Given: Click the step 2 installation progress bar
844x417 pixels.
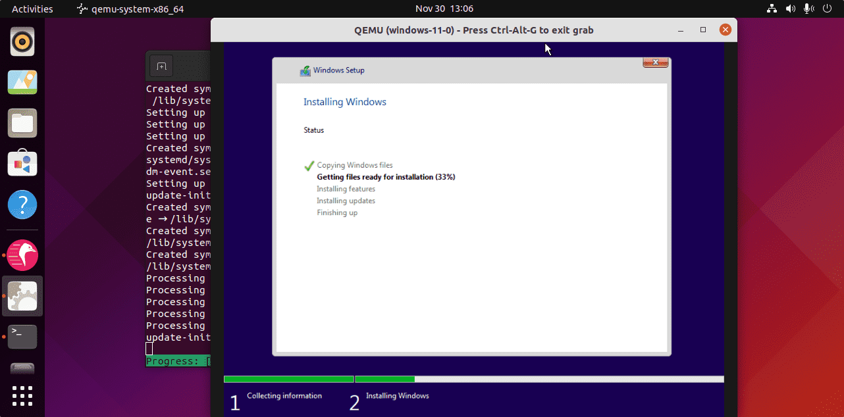Looking at the screenshot, I should [x=540, y=380].
